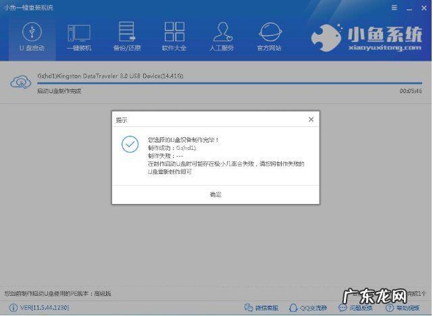Open the hamburger menu in title bar

(x=394, y=7)
